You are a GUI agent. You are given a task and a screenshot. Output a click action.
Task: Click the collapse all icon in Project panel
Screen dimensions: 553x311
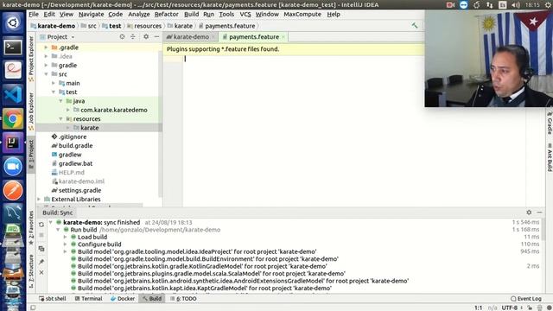pos(133,36)
